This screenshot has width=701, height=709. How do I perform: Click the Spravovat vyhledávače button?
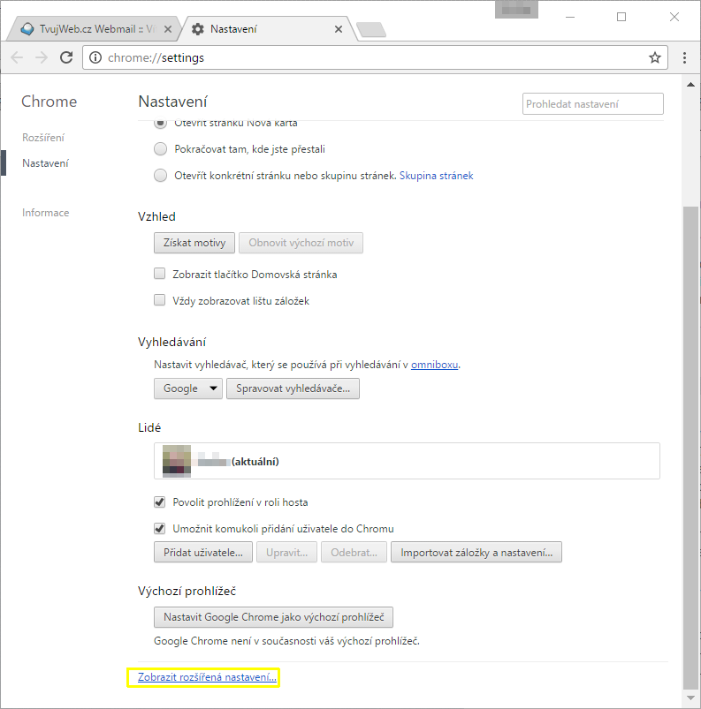click(x=293, y=388)
